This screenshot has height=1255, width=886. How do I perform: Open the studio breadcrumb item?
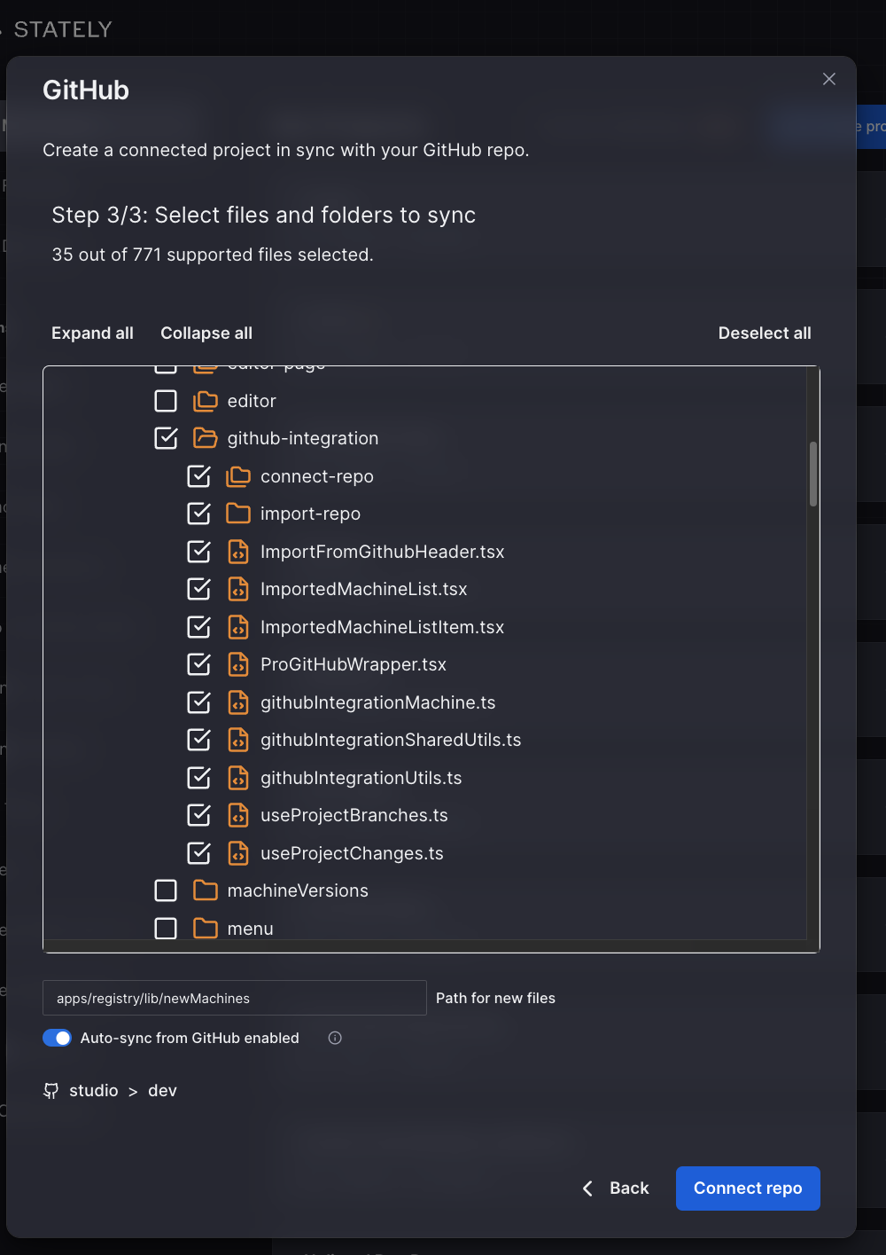point(95,1090)
